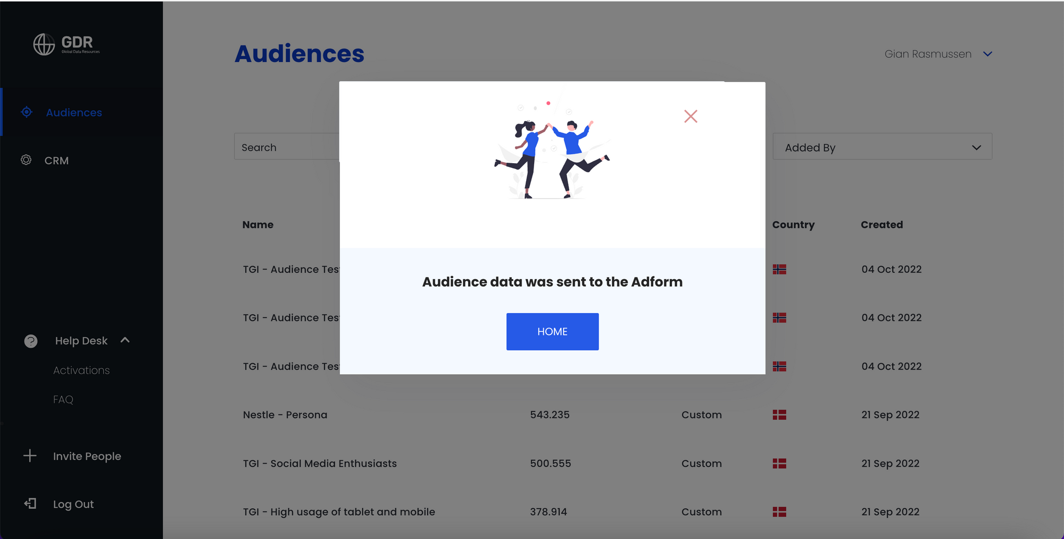
Task: Sort by the Country column header
Action: pos(793,225)
